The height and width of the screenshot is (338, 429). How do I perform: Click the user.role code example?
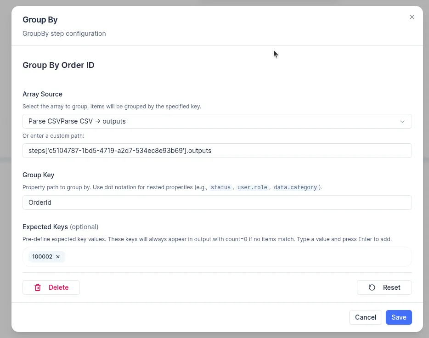point(252,188)
